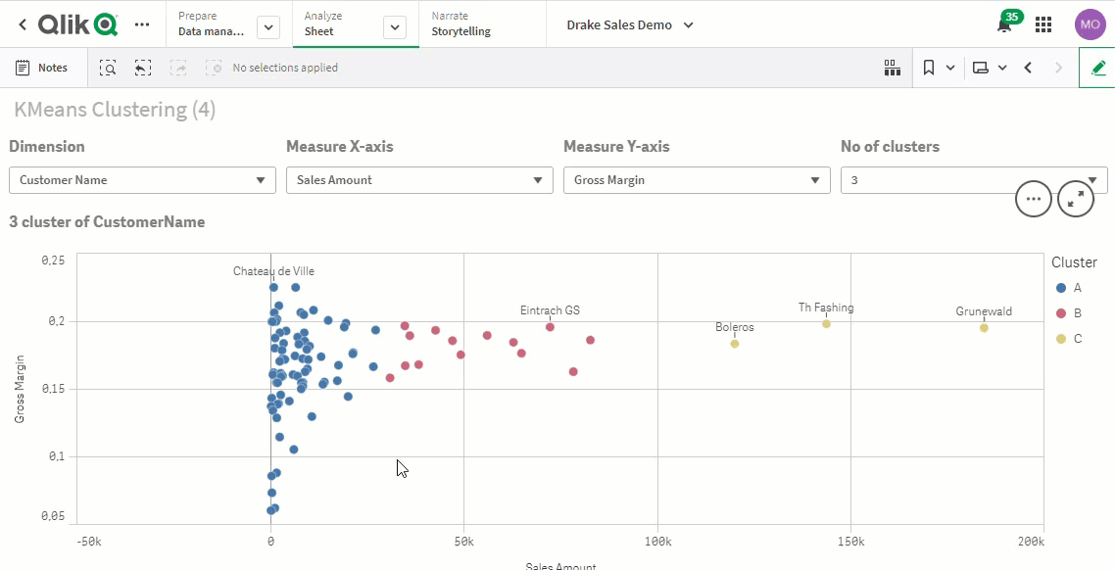Click the Grunewald data point
The image size is (1115, 570).
[x=984, y=328]
